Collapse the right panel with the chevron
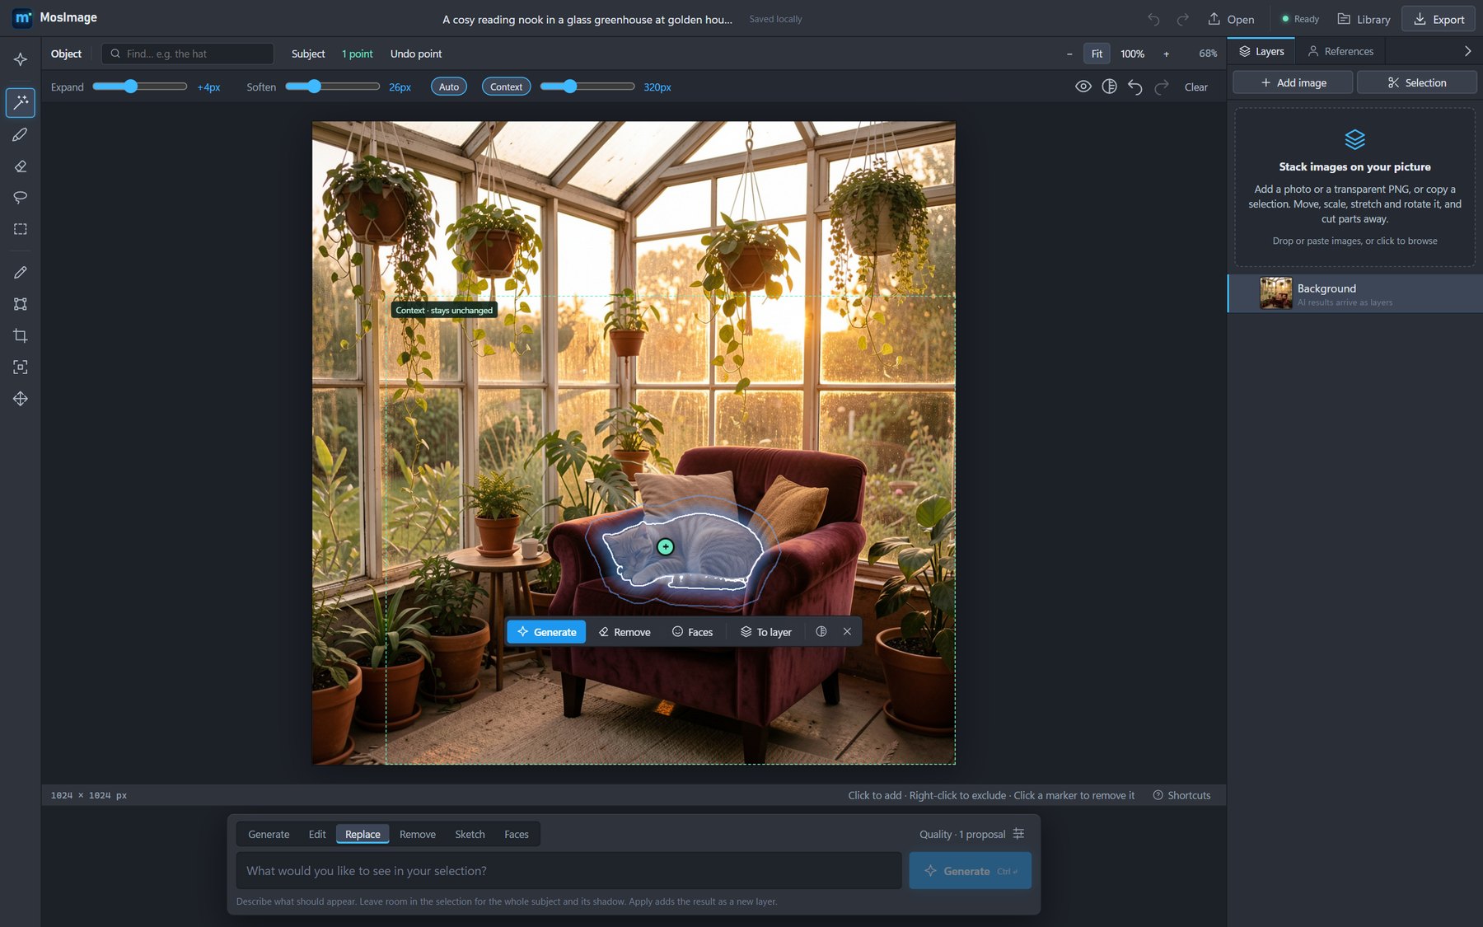This screenshot has height=927, width=1483. click(1467, 51)
